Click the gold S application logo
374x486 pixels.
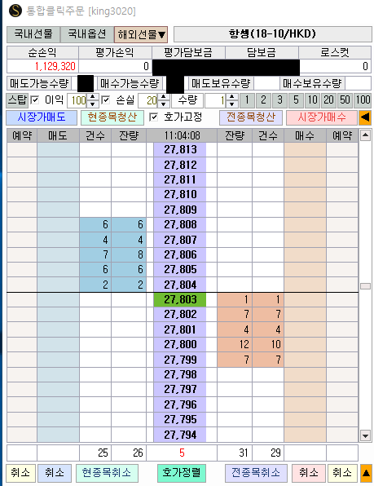point(15,11)
